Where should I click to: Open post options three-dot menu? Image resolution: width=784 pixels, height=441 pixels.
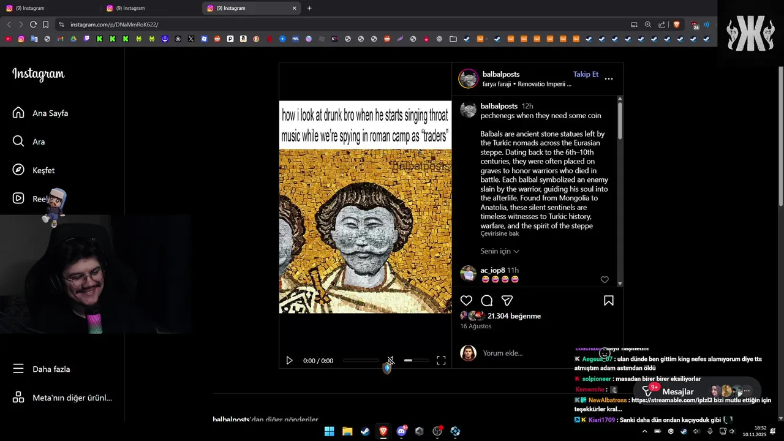(x=609, y=78)
